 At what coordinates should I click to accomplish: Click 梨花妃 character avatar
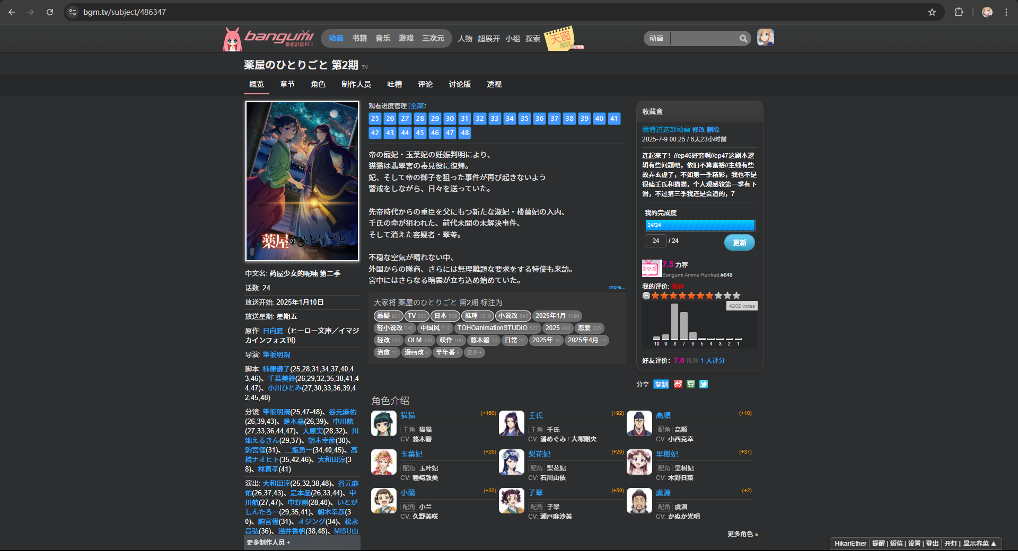(511, 462)
